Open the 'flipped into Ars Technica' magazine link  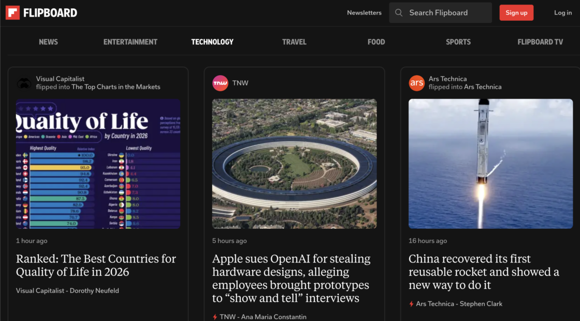tap(483, 87)
